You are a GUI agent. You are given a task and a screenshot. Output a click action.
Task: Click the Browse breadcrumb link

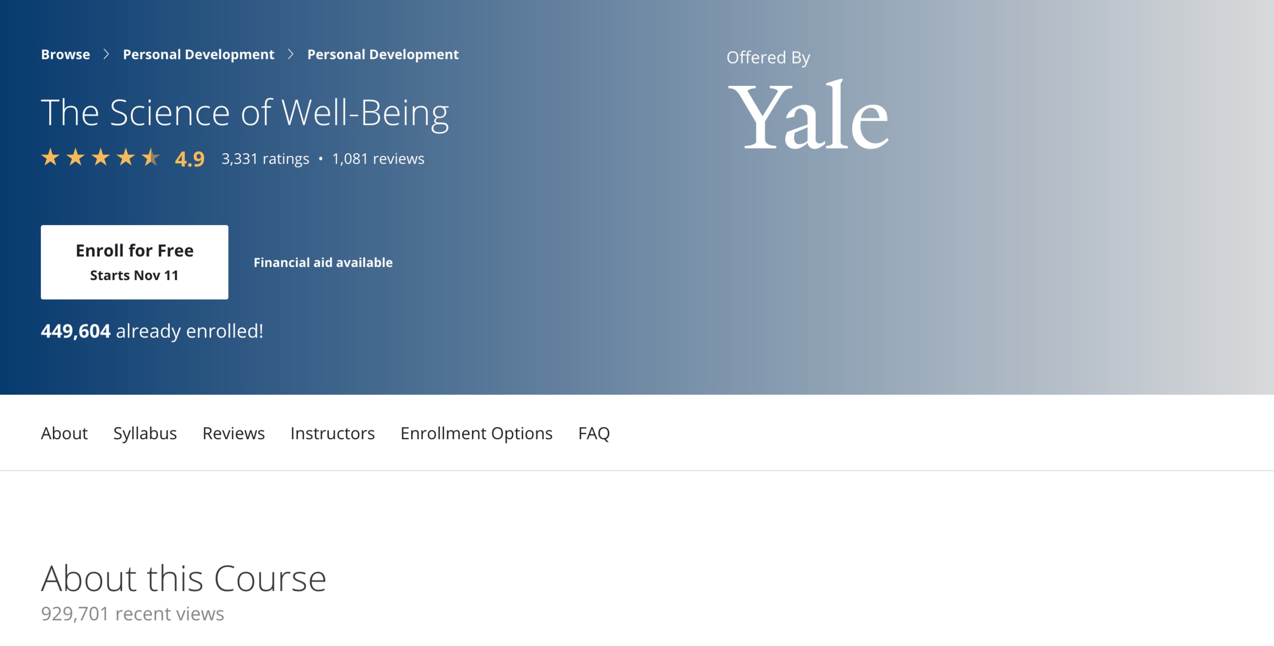(x=65, y=54)
